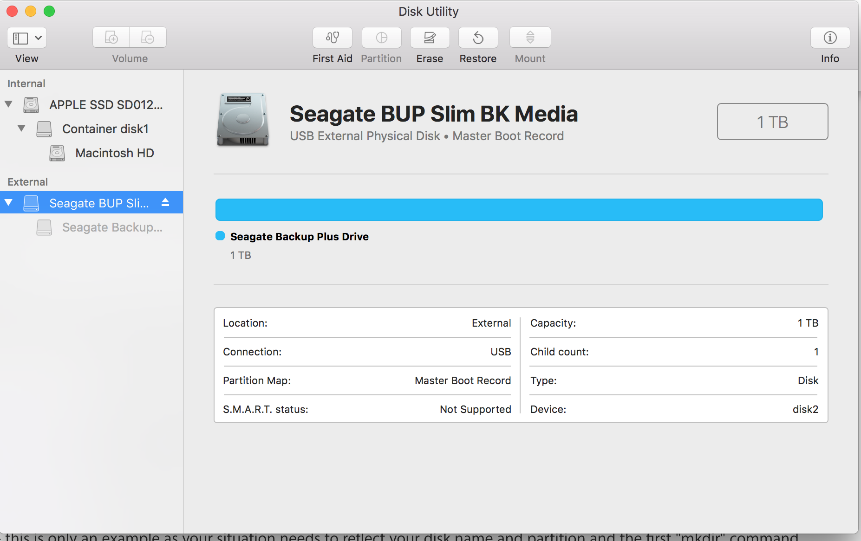
Task: Click the First Aid label
Action: [x=333, y=58]
